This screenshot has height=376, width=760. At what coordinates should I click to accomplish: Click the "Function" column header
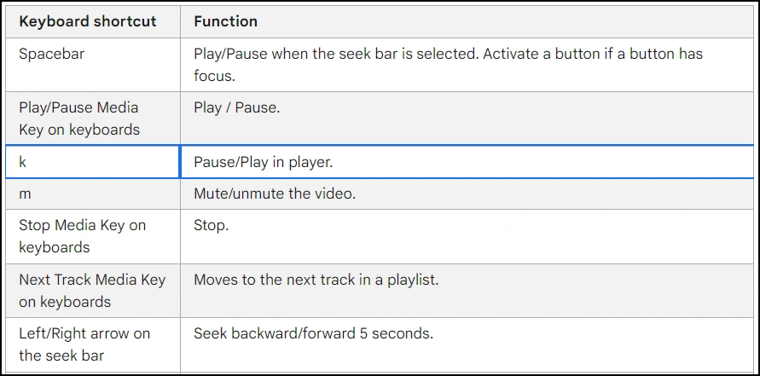[226, 21]
